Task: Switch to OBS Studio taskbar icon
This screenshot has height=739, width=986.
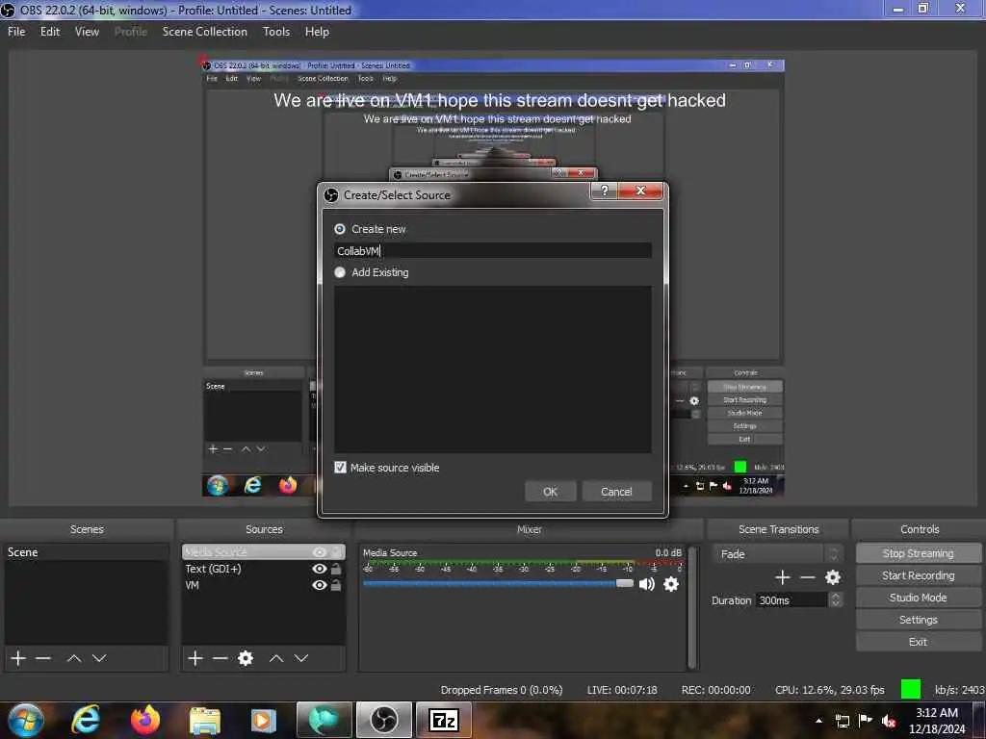Action: pos(383,720)
